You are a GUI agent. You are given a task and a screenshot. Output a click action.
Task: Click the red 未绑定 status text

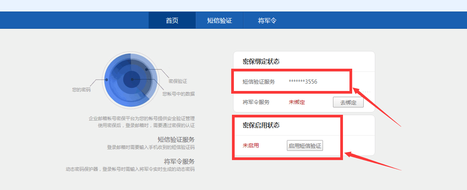click(x=297, y=102)
